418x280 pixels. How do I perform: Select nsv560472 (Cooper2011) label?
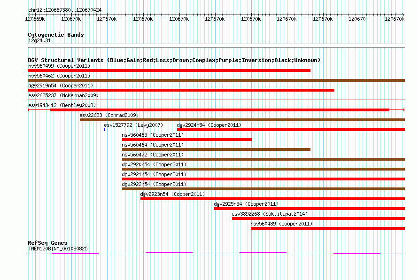pyautogui.click(x=153, y=155)
